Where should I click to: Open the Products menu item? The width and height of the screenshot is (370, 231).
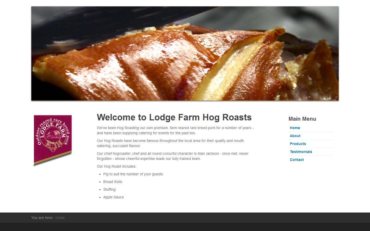pyautogui.click(x=298, y=144)
